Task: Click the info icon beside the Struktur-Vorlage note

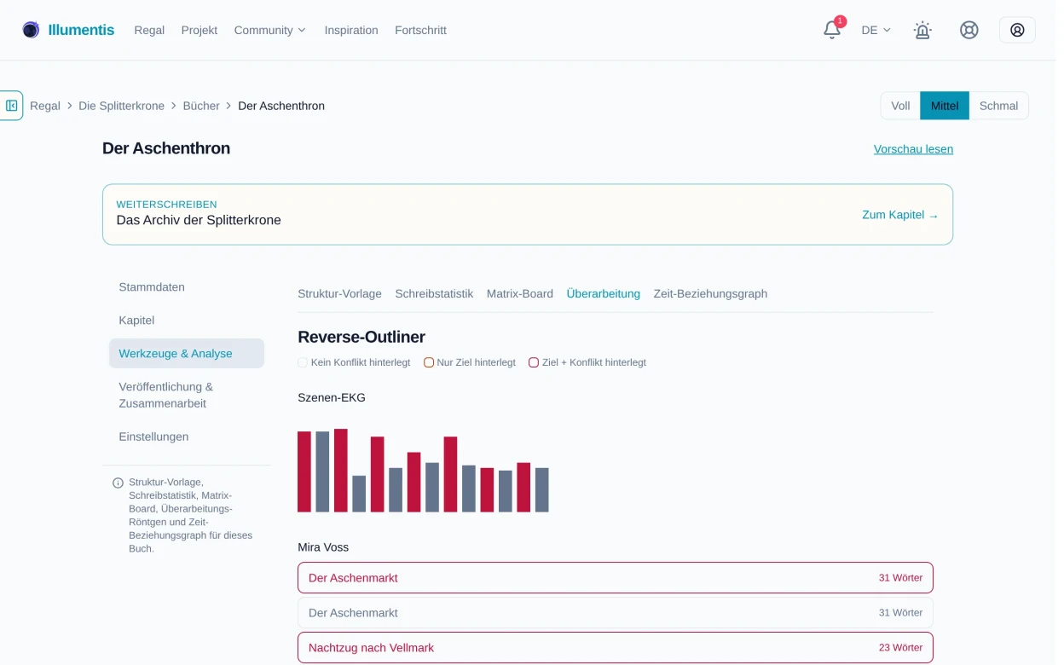Action: 118,483
